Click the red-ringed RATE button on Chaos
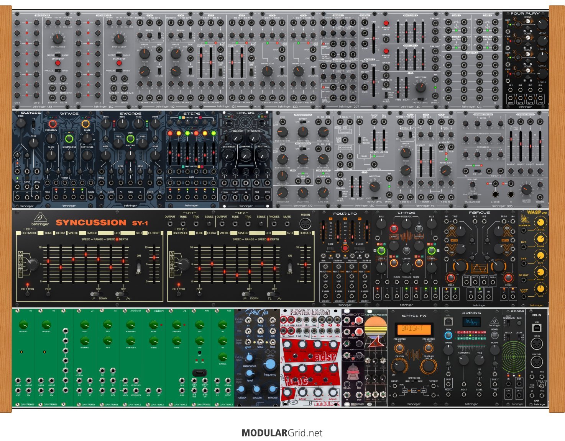The image size is (565, 441). point(394,229)
